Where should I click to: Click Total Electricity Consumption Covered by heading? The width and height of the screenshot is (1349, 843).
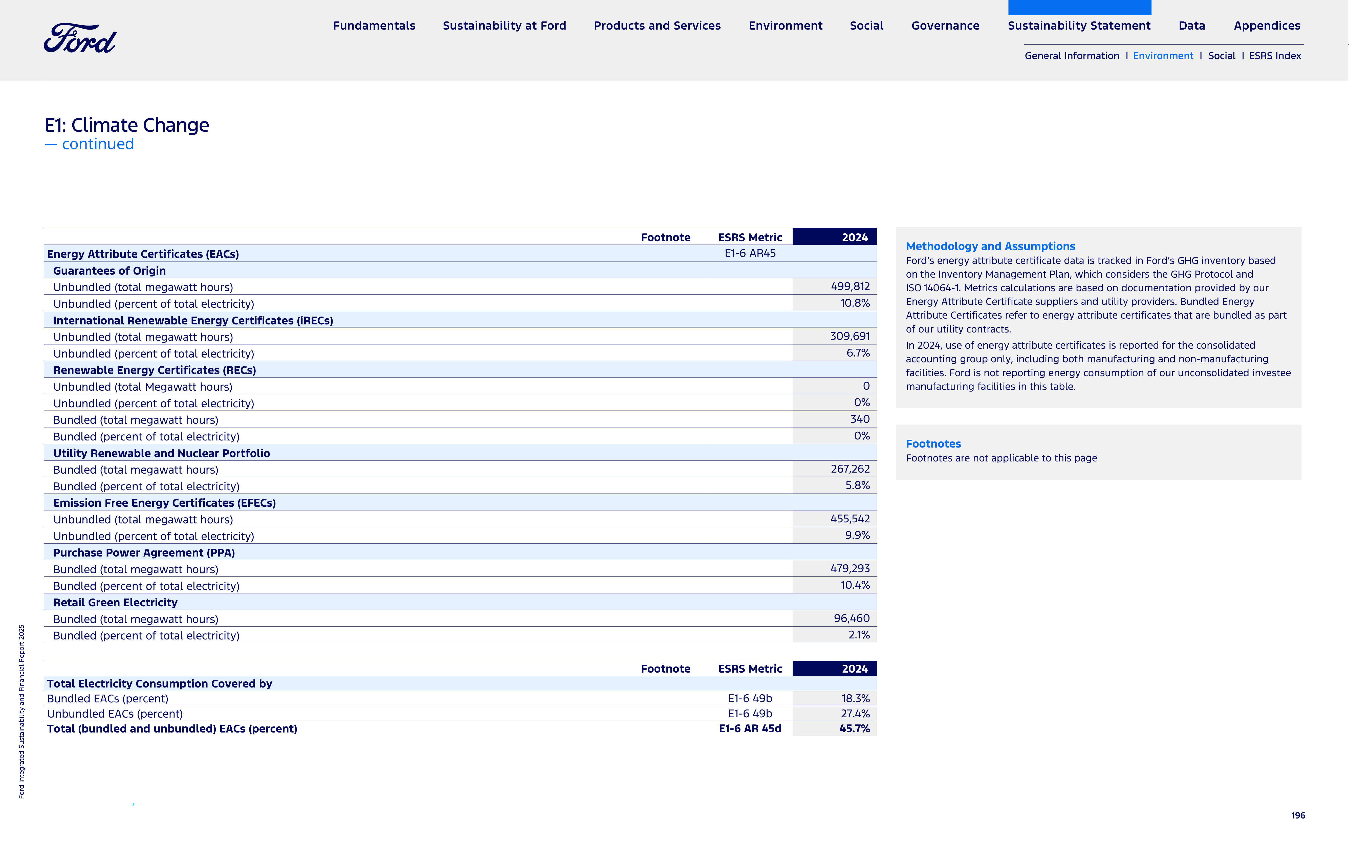(x=160, y=683)
